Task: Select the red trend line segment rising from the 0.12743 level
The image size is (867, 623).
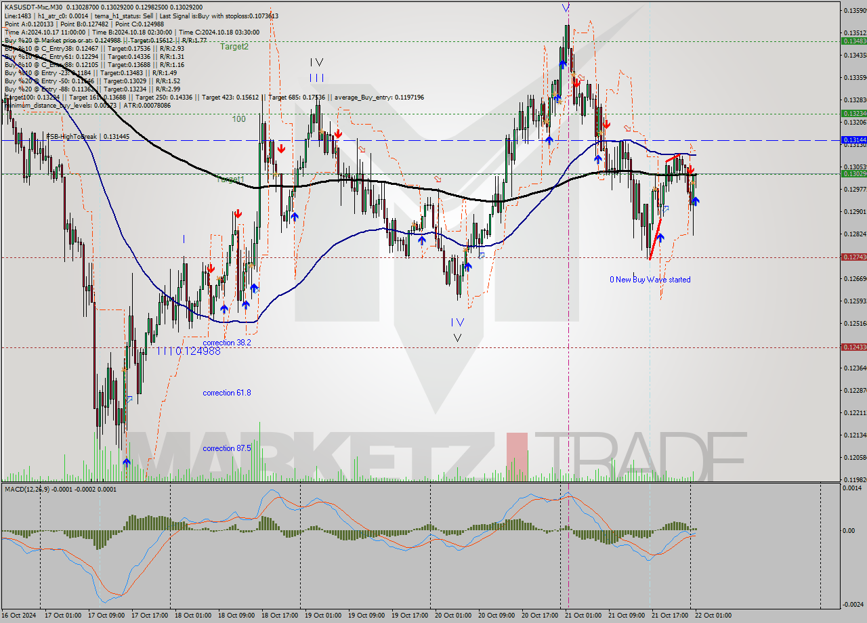Action: click(655, 238)
